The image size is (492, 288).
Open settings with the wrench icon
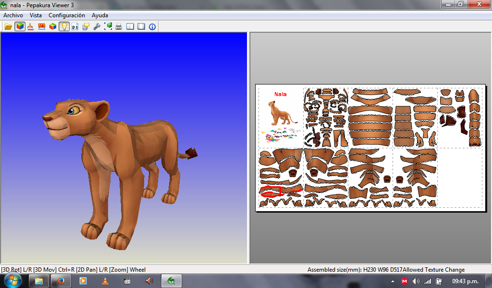pyautogui.click(x=97, y=26)
